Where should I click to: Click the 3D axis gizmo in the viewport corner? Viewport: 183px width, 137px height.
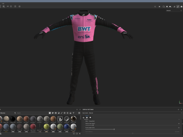[x=180, y=102]
